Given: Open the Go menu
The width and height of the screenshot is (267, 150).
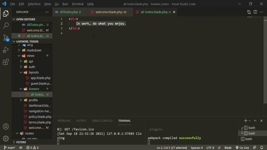Looking at the screenshot, I should coord(57,4).
